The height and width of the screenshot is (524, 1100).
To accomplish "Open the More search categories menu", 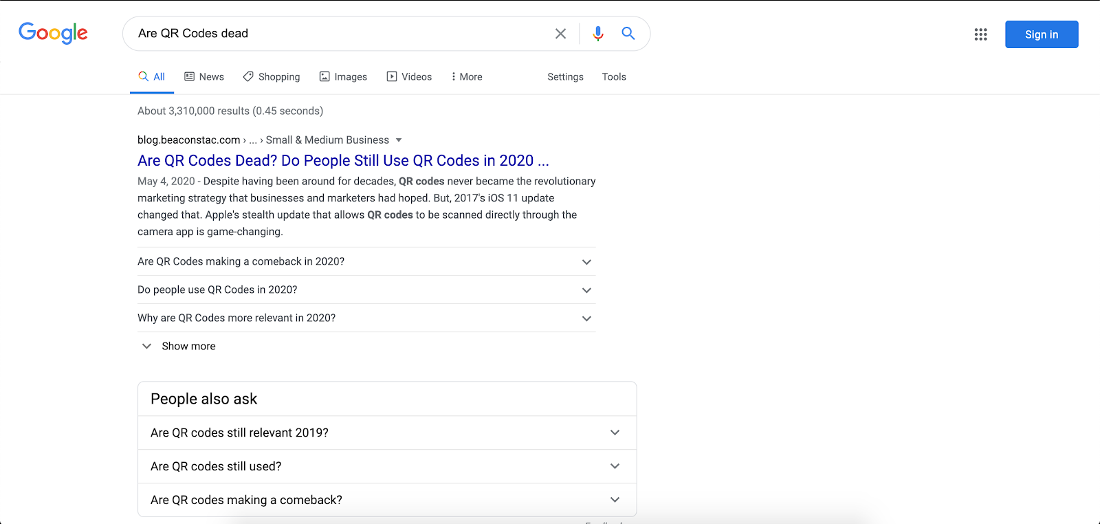I will pos(467,77).
